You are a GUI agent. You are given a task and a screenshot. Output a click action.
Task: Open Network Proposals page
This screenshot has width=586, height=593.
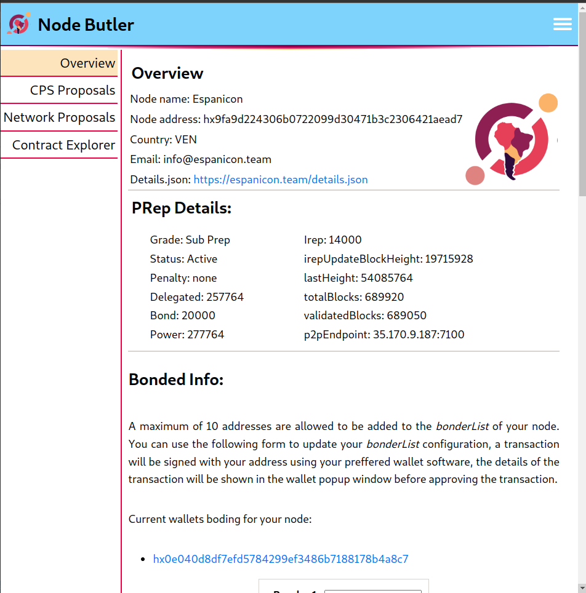point(59,117)
